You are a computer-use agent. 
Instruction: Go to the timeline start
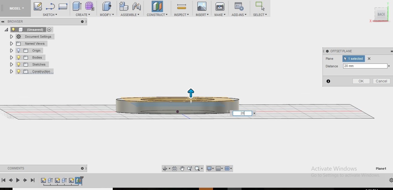click(3, 180)
